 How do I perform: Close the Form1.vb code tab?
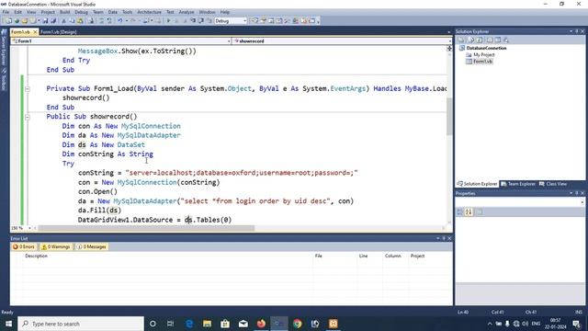[35, 32]
